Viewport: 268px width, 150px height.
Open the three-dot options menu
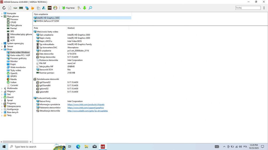coord(264,8)
